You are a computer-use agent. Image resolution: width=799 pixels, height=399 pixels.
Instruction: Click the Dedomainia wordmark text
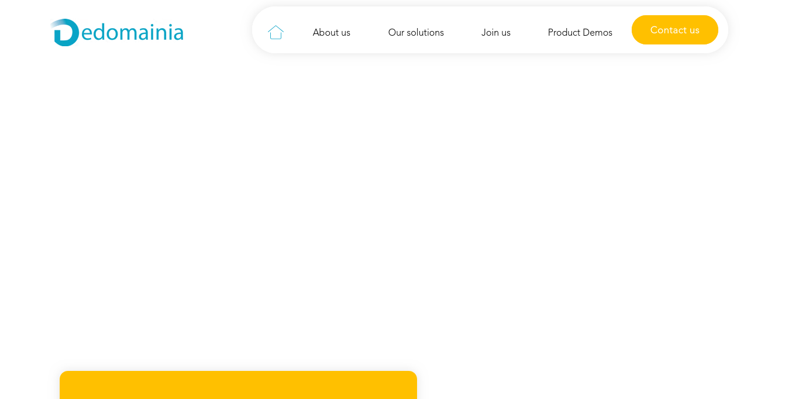pyautogui.click(x=132, y=33)
